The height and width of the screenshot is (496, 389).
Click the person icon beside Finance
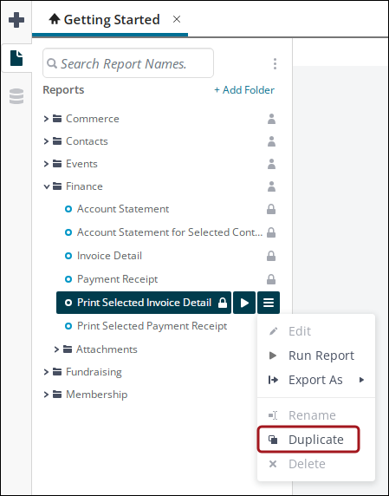[x=271, y=186]
